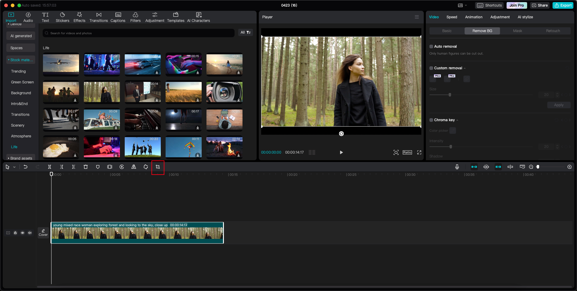The width and height of the screenshot is (577, 291).
Task: Select the Undo icon above the timeline
Action: (x=26, y=167)
